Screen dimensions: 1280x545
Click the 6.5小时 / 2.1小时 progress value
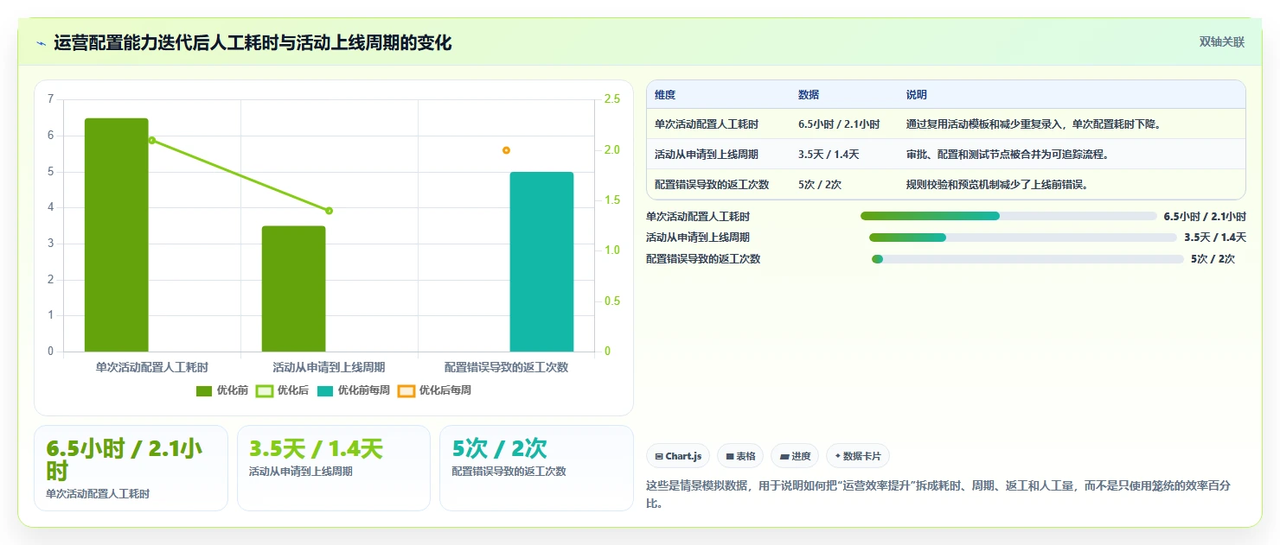point(1205,216)
